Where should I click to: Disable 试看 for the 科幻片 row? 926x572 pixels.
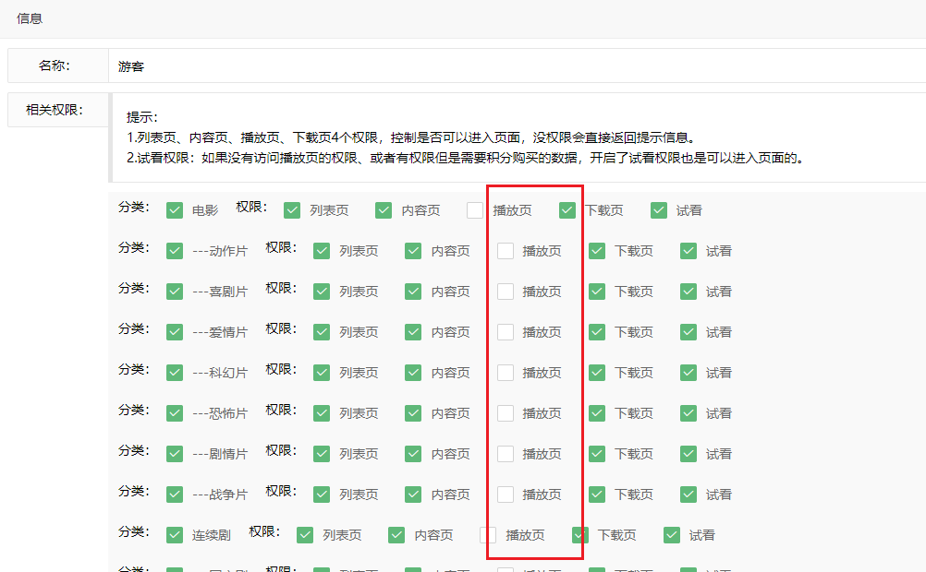[688, 373]
